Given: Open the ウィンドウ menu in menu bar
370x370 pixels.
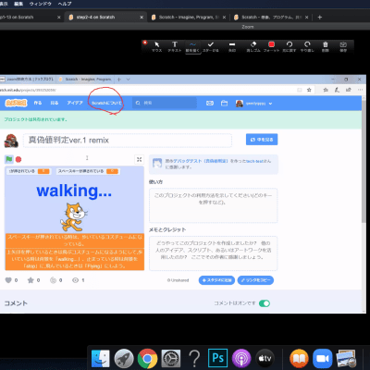Looking at the screenshot, I should (x=40, y=4).
